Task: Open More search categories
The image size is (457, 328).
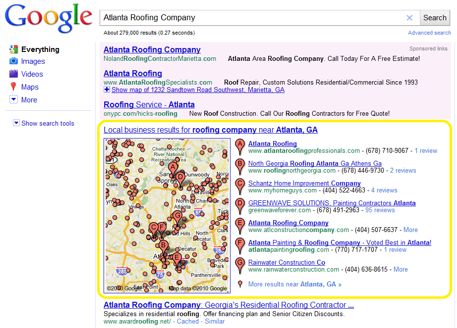Action: 29,100
